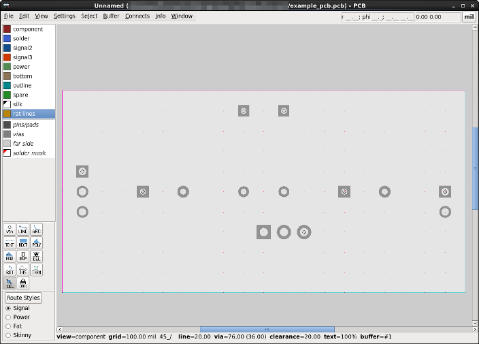Toggle visibility of the spare layer swatch
Viewport: 479px width, 344px height.
pos(7,95)
